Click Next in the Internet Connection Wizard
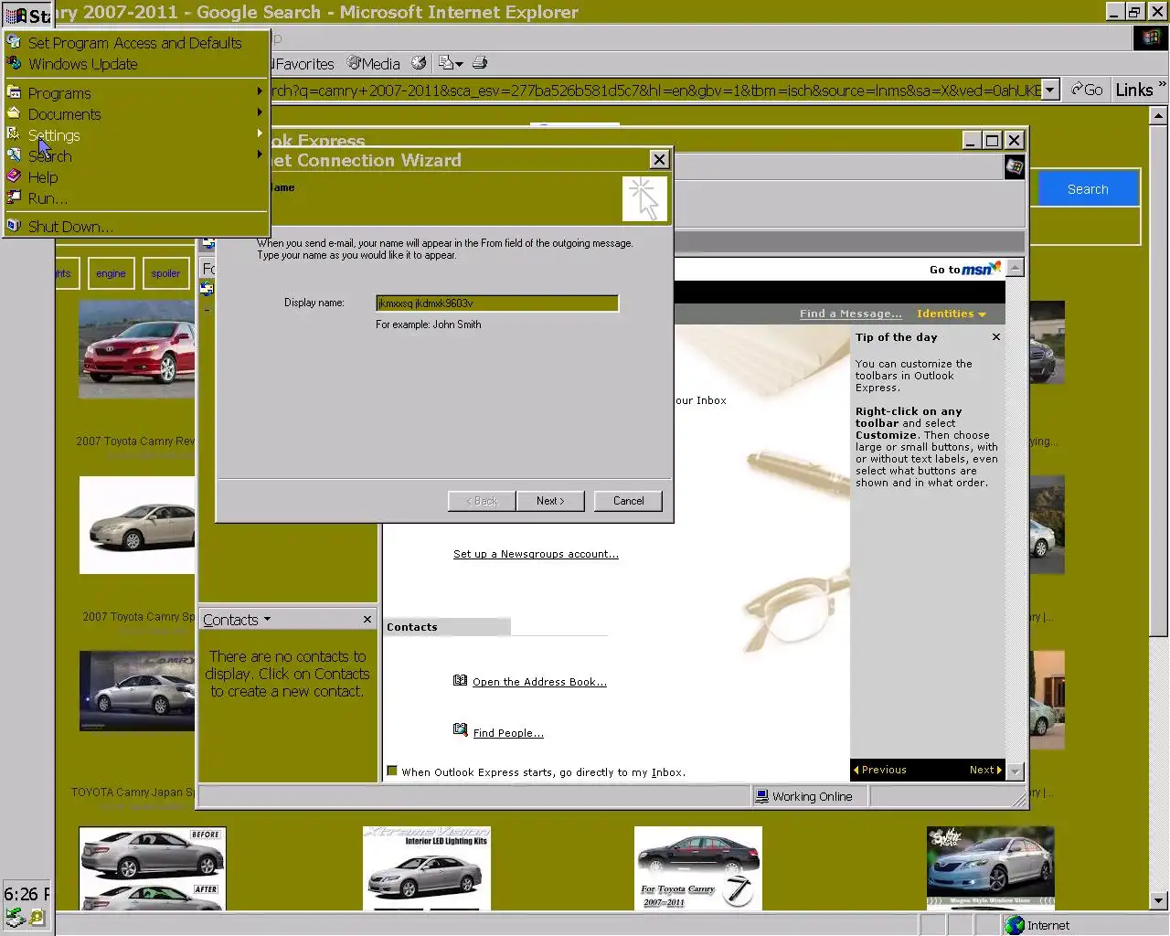This screenshot has height=936, width=1170. [550, 501]
